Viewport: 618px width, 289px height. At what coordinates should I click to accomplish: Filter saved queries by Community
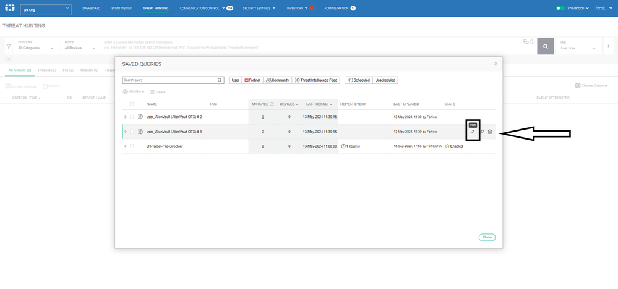click(277, 80)
